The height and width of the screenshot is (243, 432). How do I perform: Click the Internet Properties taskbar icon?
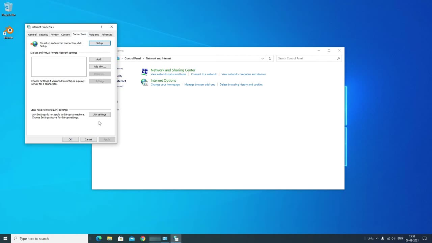pos(176,239)
